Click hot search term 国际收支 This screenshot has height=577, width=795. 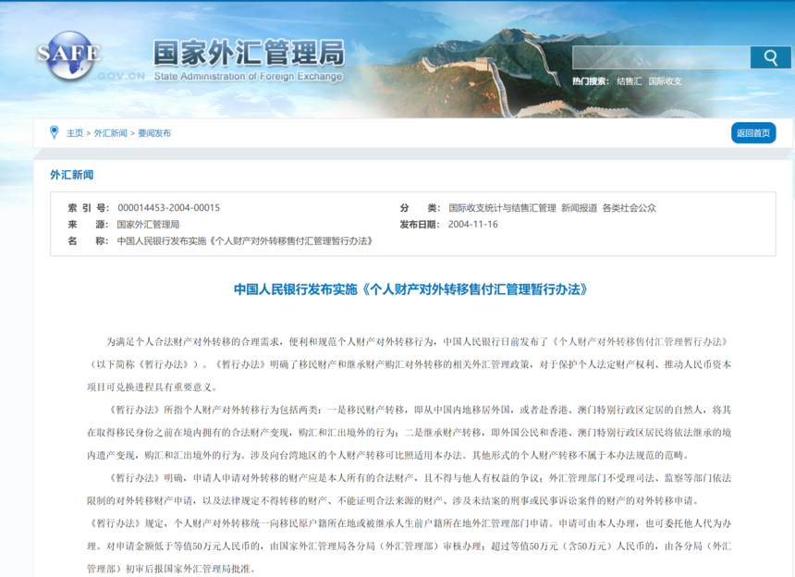click(665, 81)
